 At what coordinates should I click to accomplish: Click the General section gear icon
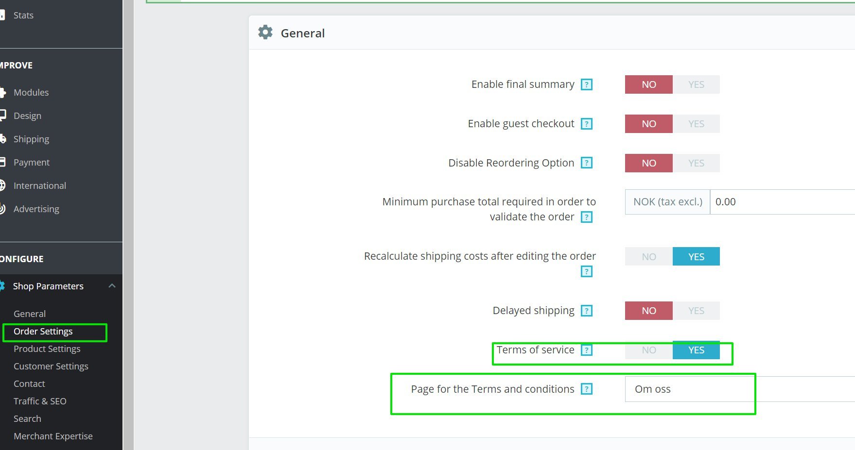coord(265,33)
